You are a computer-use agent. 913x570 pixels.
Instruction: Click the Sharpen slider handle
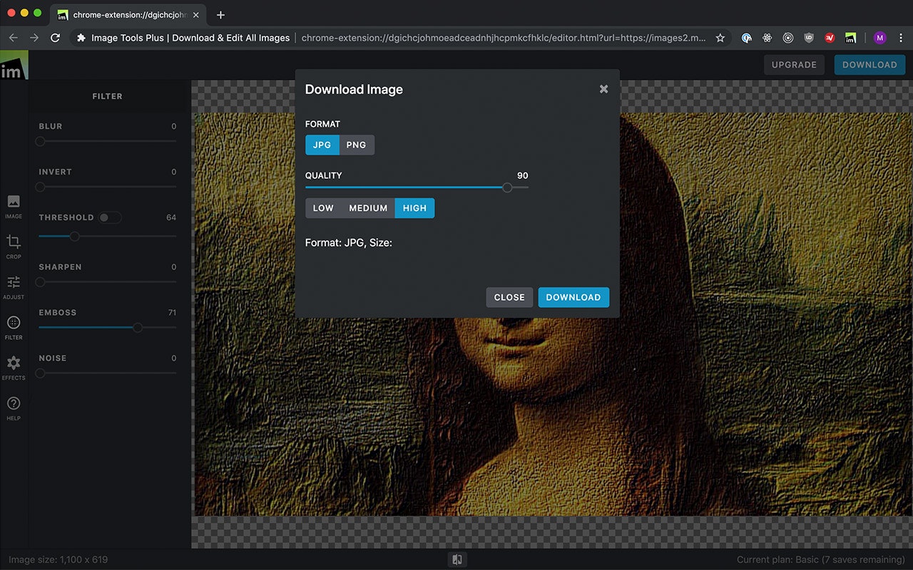40,282
